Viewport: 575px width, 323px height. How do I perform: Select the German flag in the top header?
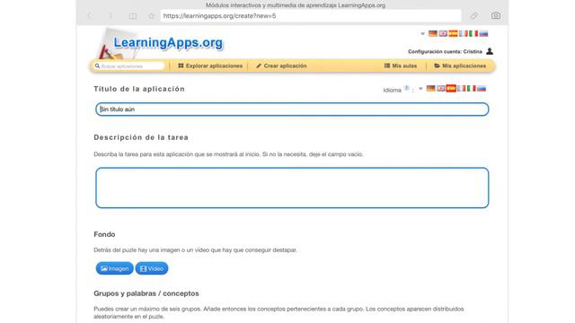(x=433, y=34)
